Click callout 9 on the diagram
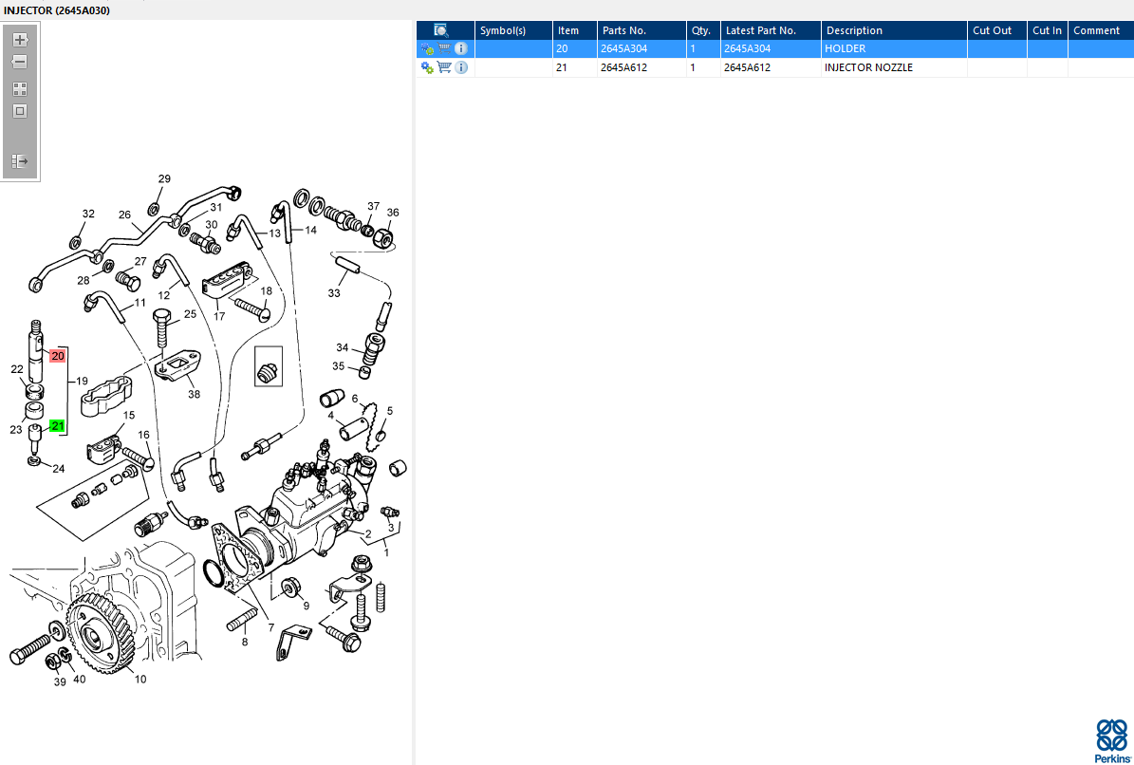 click(x=306, y=606)
